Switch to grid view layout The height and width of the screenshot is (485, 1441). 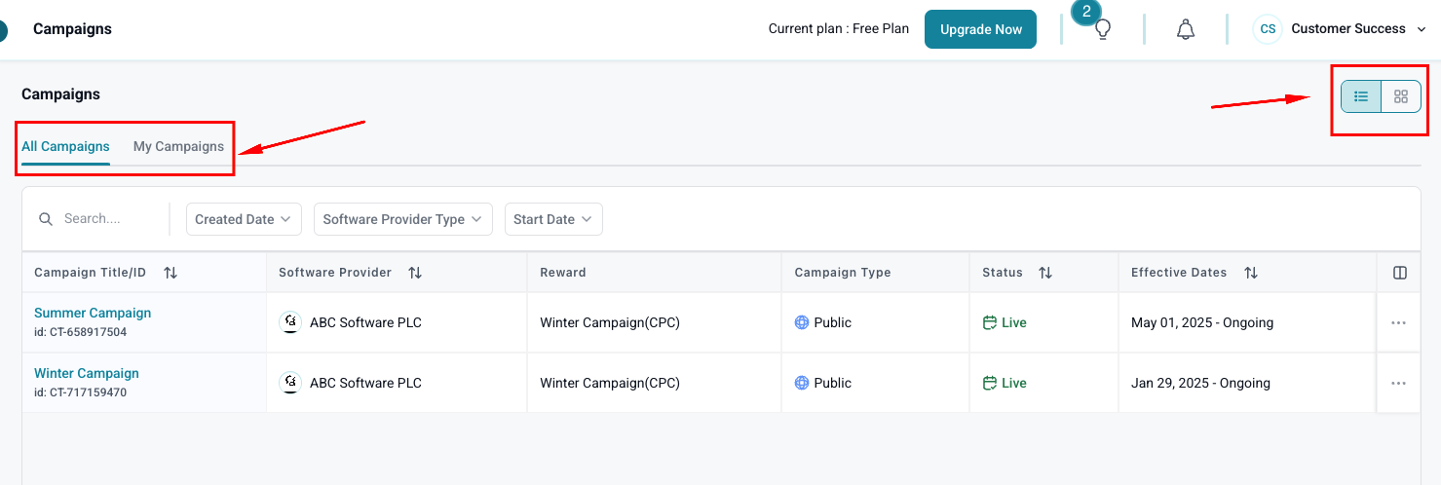tap(1401, 96)
